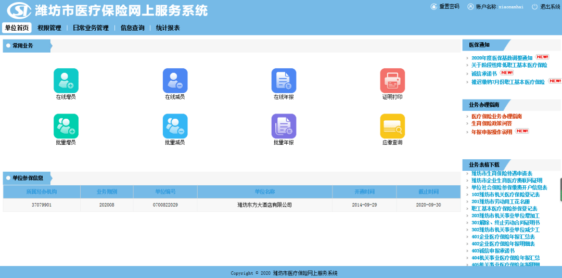
Task: Open the 统计报表 menu
Action: click(x=168, y=28)
